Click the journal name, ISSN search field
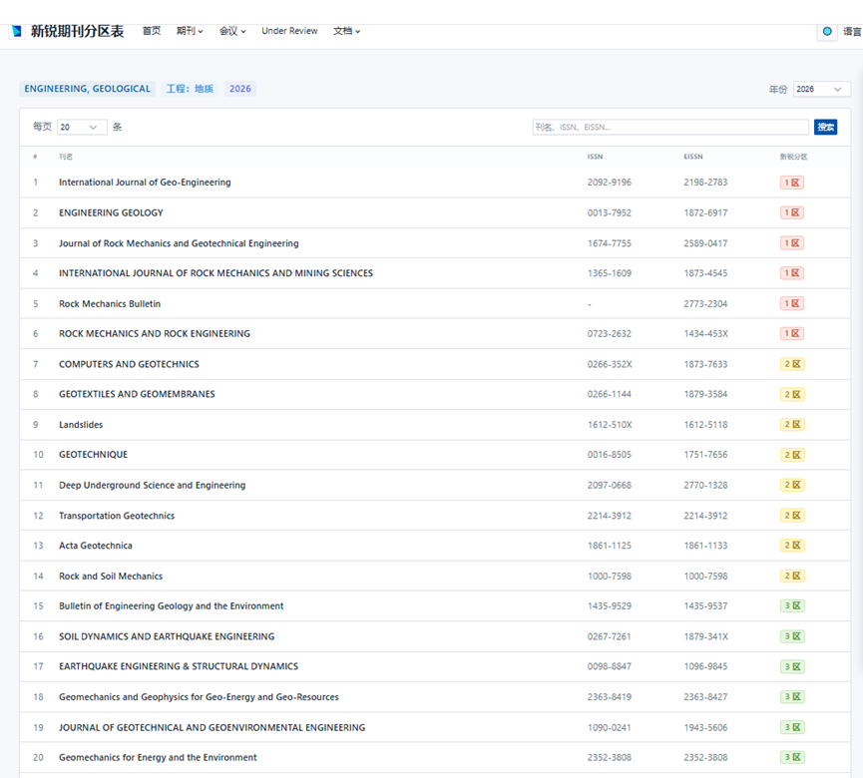This screenshot has height=778, width=863. 669,127
